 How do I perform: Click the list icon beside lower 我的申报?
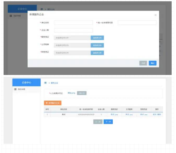coord(15,89)
